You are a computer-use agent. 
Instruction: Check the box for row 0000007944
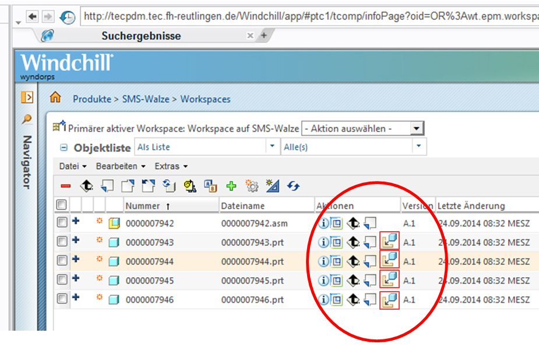[62, 260]
